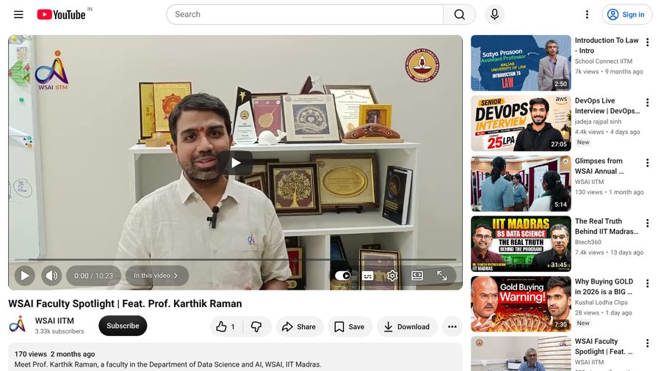
Task: Play video with center play overlay
Action: click(x=236, y=163)
